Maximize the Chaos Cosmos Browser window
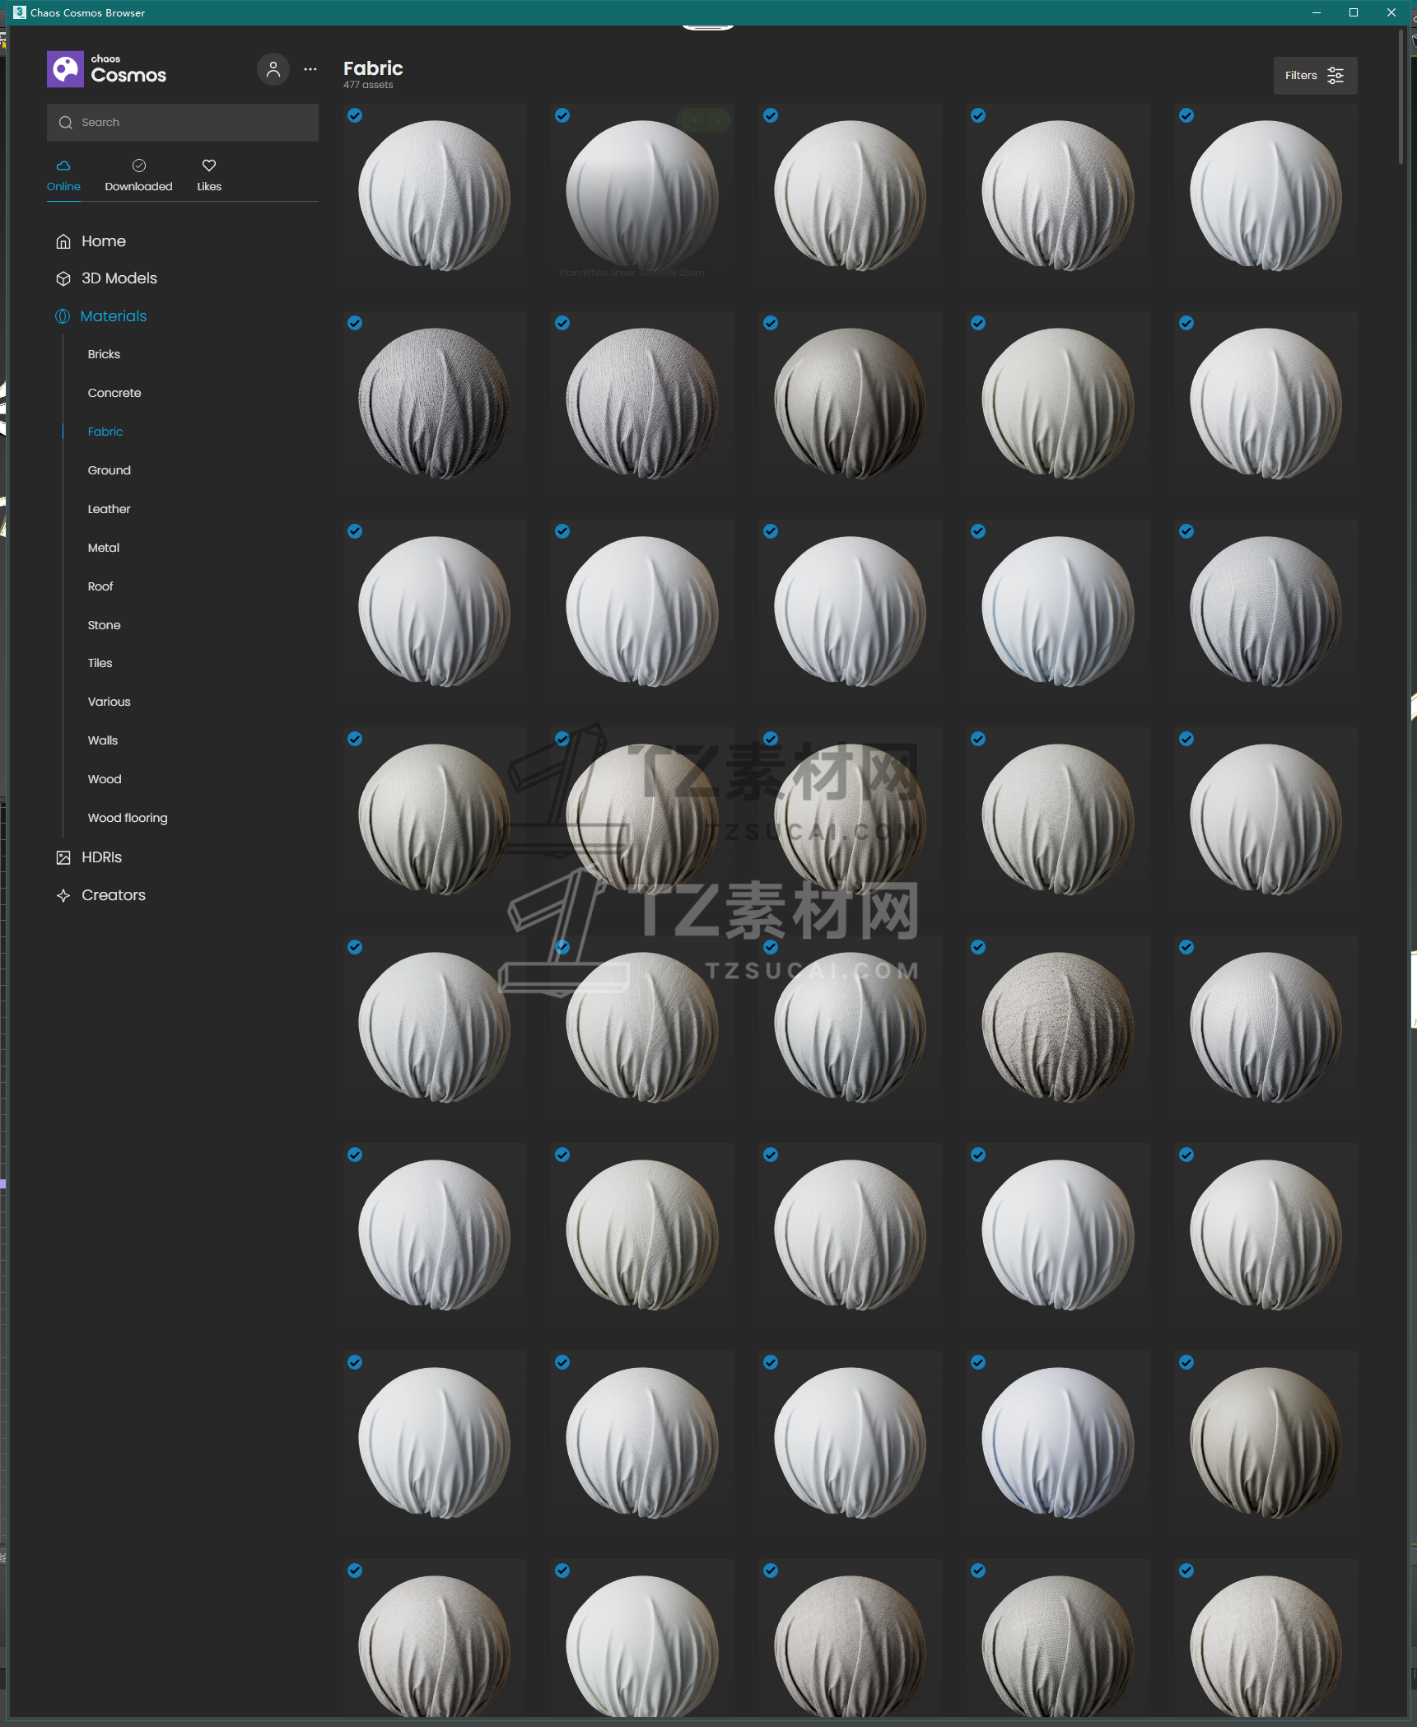The height and width of the screenshot is (1727, 1417). 1354,12
